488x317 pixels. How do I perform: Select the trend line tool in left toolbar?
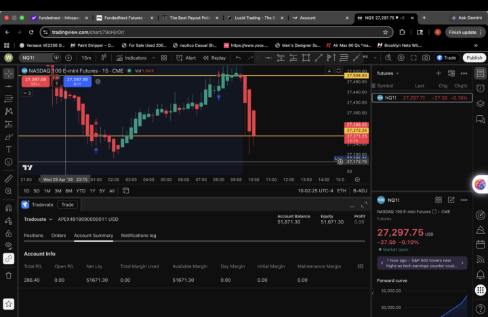point(8,86)
